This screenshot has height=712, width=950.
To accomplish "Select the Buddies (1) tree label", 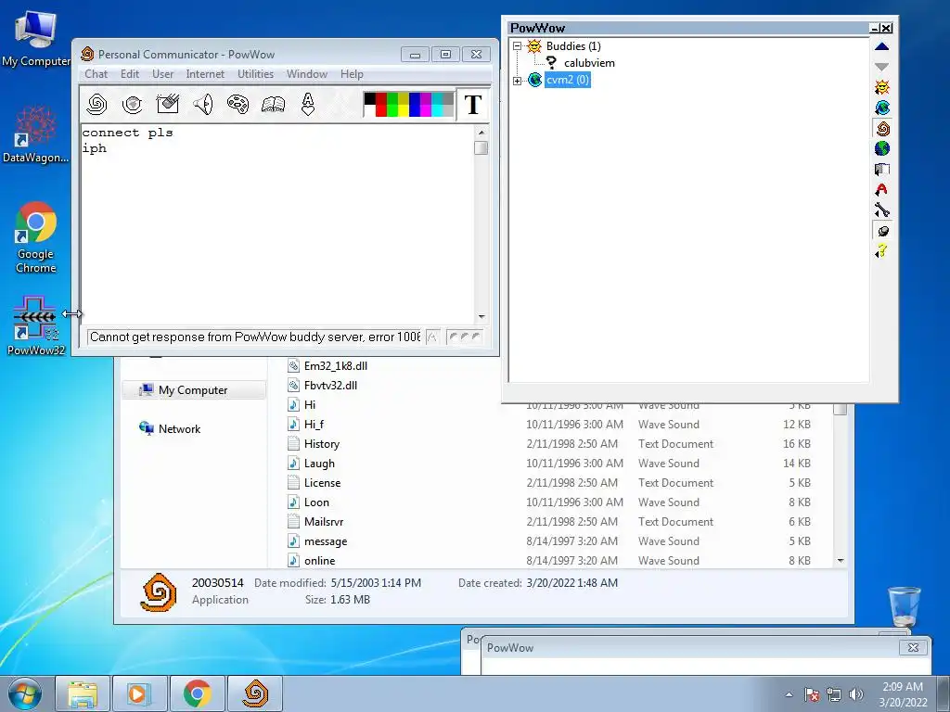I will (x=573, y=46).
